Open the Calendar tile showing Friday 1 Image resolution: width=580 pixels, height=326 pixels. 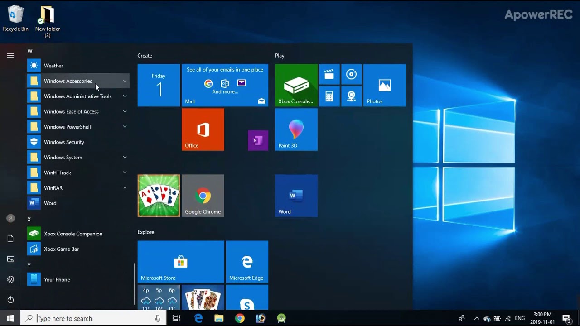159,85
